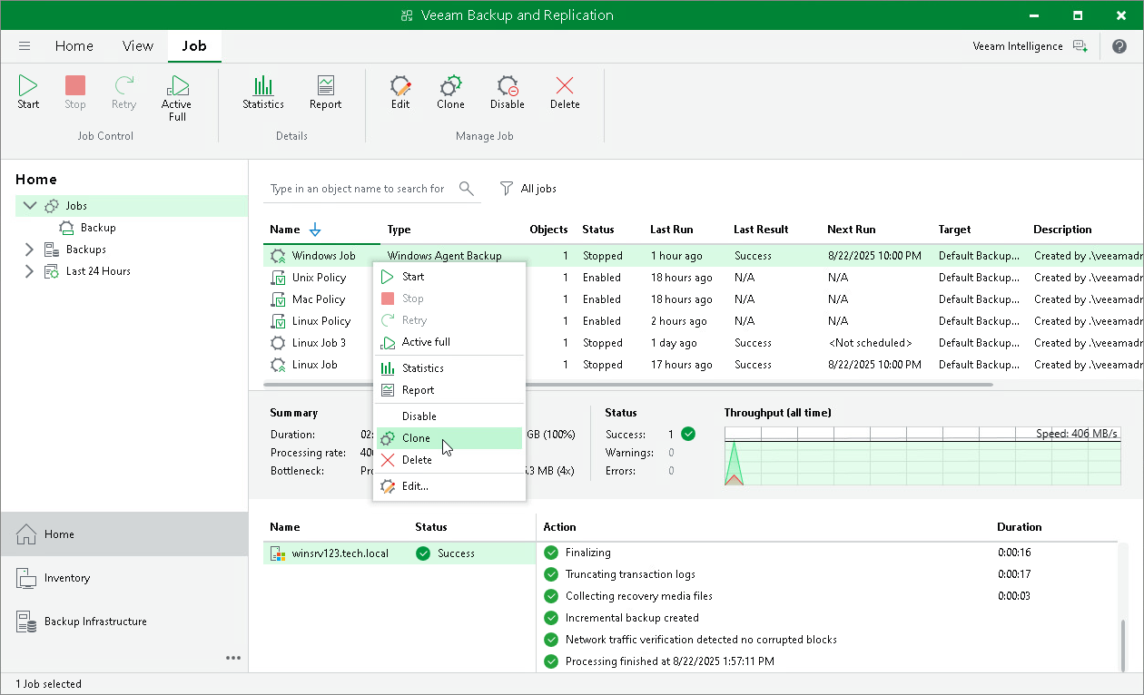
Task: Start the Windows Job from the toolbar
Action: coord(27,91)
